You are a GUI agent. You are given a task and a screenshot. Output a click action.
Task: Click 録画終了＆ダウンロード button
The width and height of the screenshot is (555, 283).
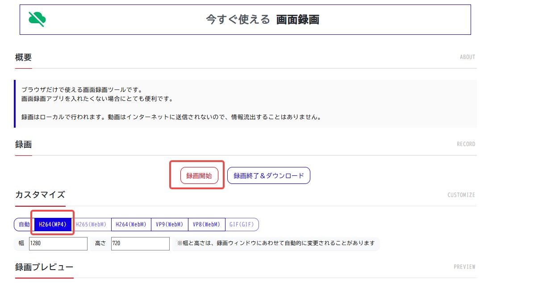(x=269, y=175)
